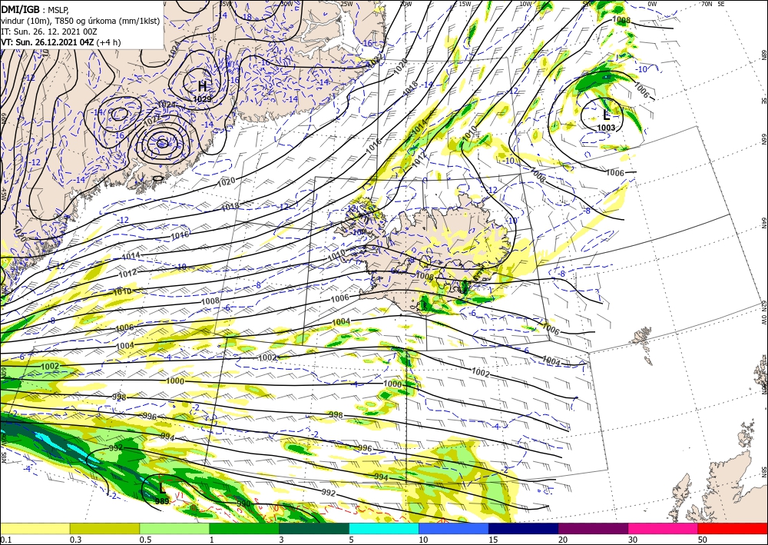Screen dimensions: 768x545
Task: Click the olive 0.3–0.5 mm legend swatch
Action: coord(104,528)
